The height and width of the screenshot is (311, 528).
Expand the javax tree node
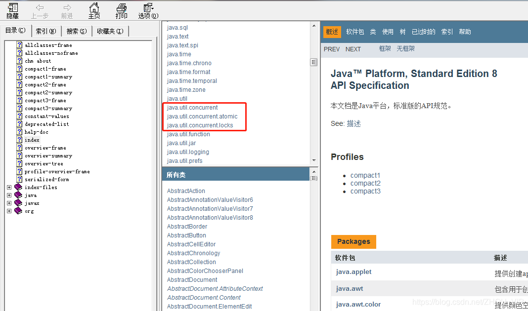(x=9, y=203)
